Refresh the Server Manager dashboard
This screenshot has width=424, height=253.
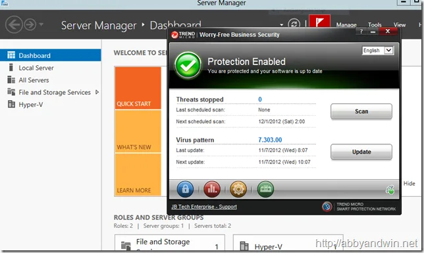pos(294,24)
